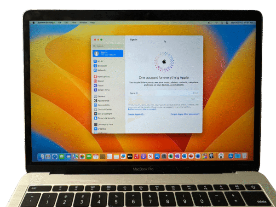This screenshot has height=207, width=276.
Task: Open Notifications settings pane
Action: [x=102, y=76]
